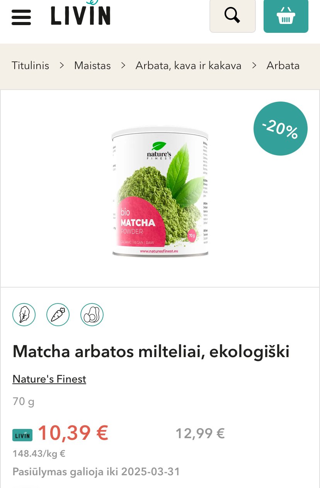
Task: Click the avocado badge icon
Action: pos(92,315)
